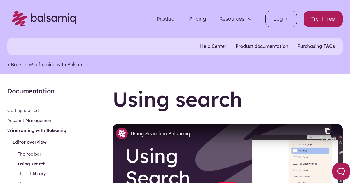The image size is (350, 183).
Task: Open the chat bubble widget
Action: [x=341, y=171]
